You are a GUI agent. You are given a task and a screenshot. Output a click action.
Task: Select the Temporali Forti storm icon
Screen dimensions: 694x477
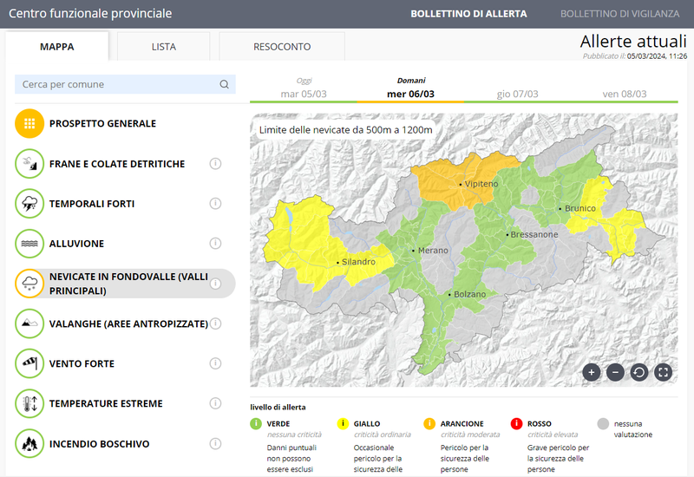tap(29, 204)
